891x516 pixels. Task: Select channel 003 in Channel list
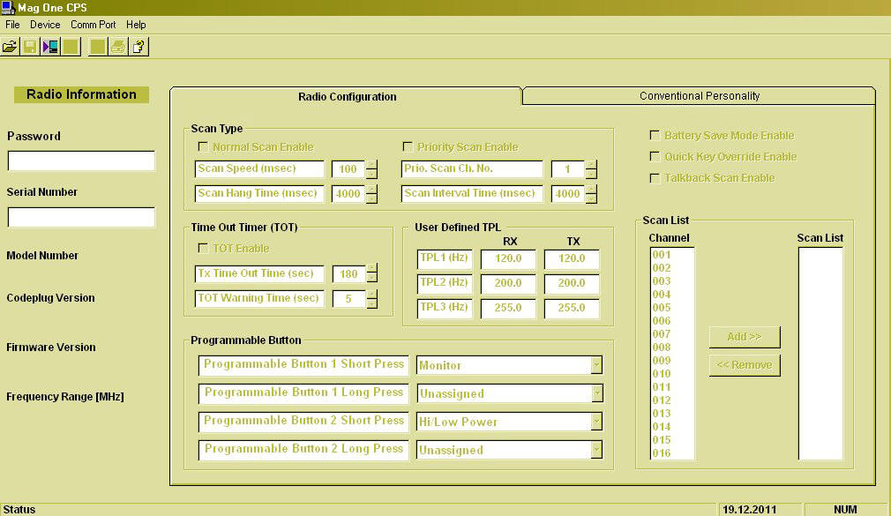pos(662,280)
